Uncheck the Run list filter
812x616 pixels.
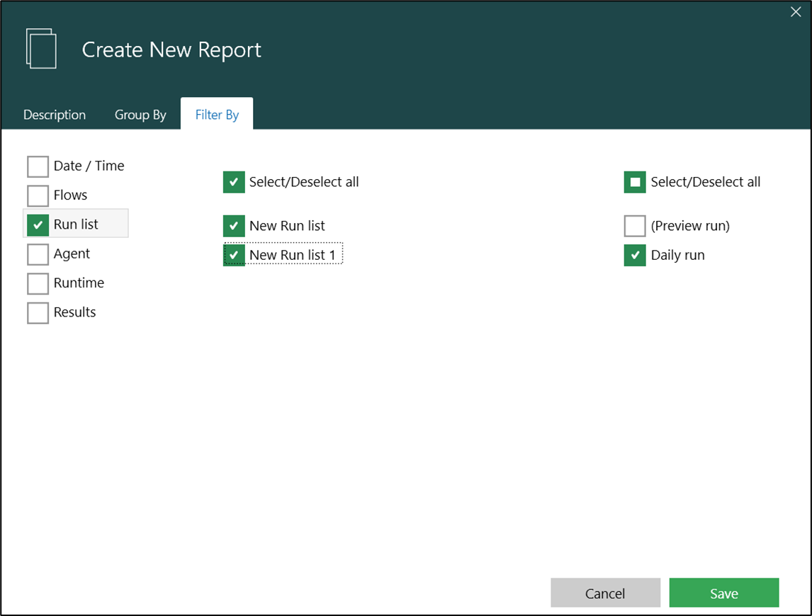pyautogui.click(x=38, y=224)
